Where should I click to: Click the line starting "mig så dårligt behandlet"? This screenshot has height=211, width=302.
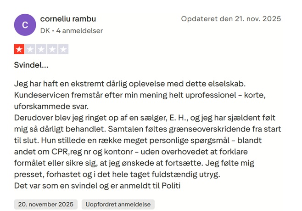click(x=147, y=129)
